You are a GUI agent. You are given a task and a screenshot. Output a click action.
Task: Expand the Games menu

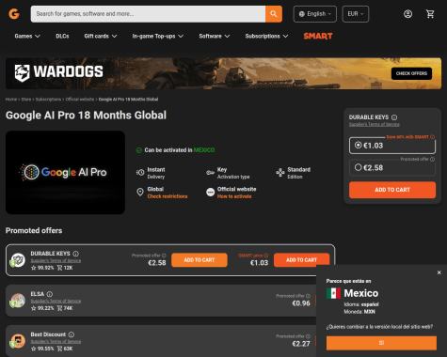27,37
